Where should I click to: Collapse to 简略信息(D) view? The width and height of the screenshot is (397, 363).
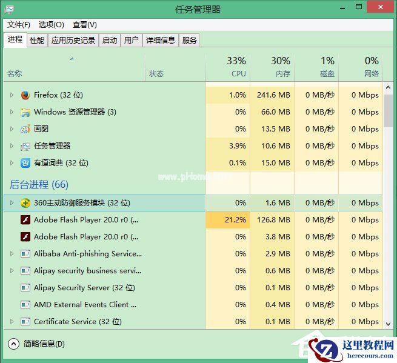36,344
